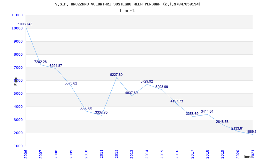Screen dimensions: 256x160
Task: Click the Importi subtitle
Action: click(x=128, y=11)
